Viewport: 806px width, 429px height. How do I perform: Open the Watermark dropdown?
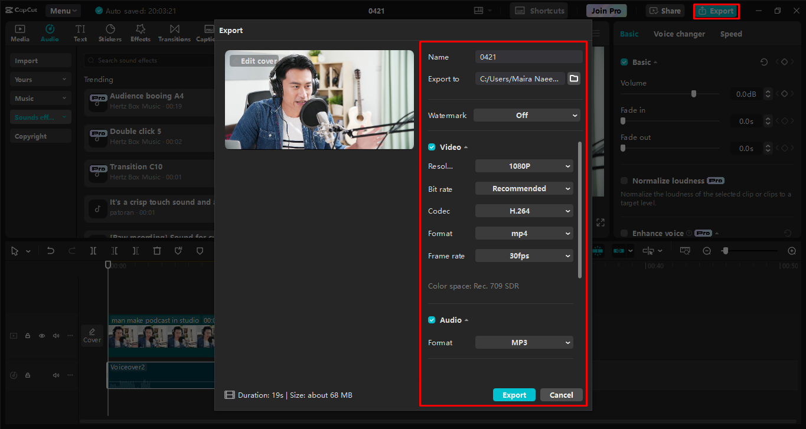pyautogui.click(x=527, y=115)
